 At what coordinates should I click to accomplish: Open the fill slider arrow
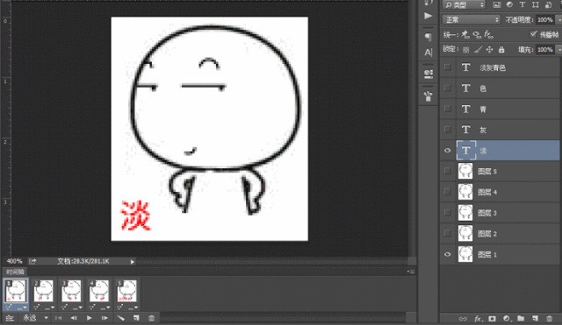[558, 50]
